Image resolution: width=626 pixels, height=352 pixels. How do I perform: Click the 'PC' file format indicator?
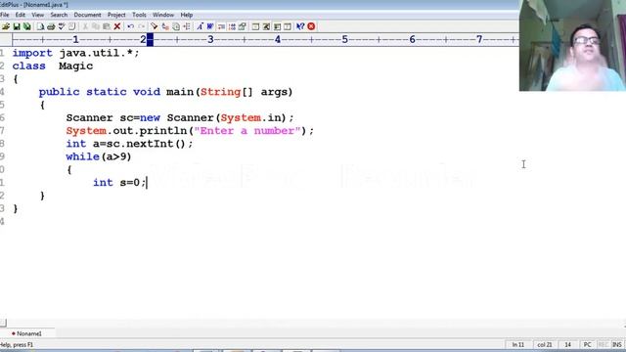[x=587, y=344]
